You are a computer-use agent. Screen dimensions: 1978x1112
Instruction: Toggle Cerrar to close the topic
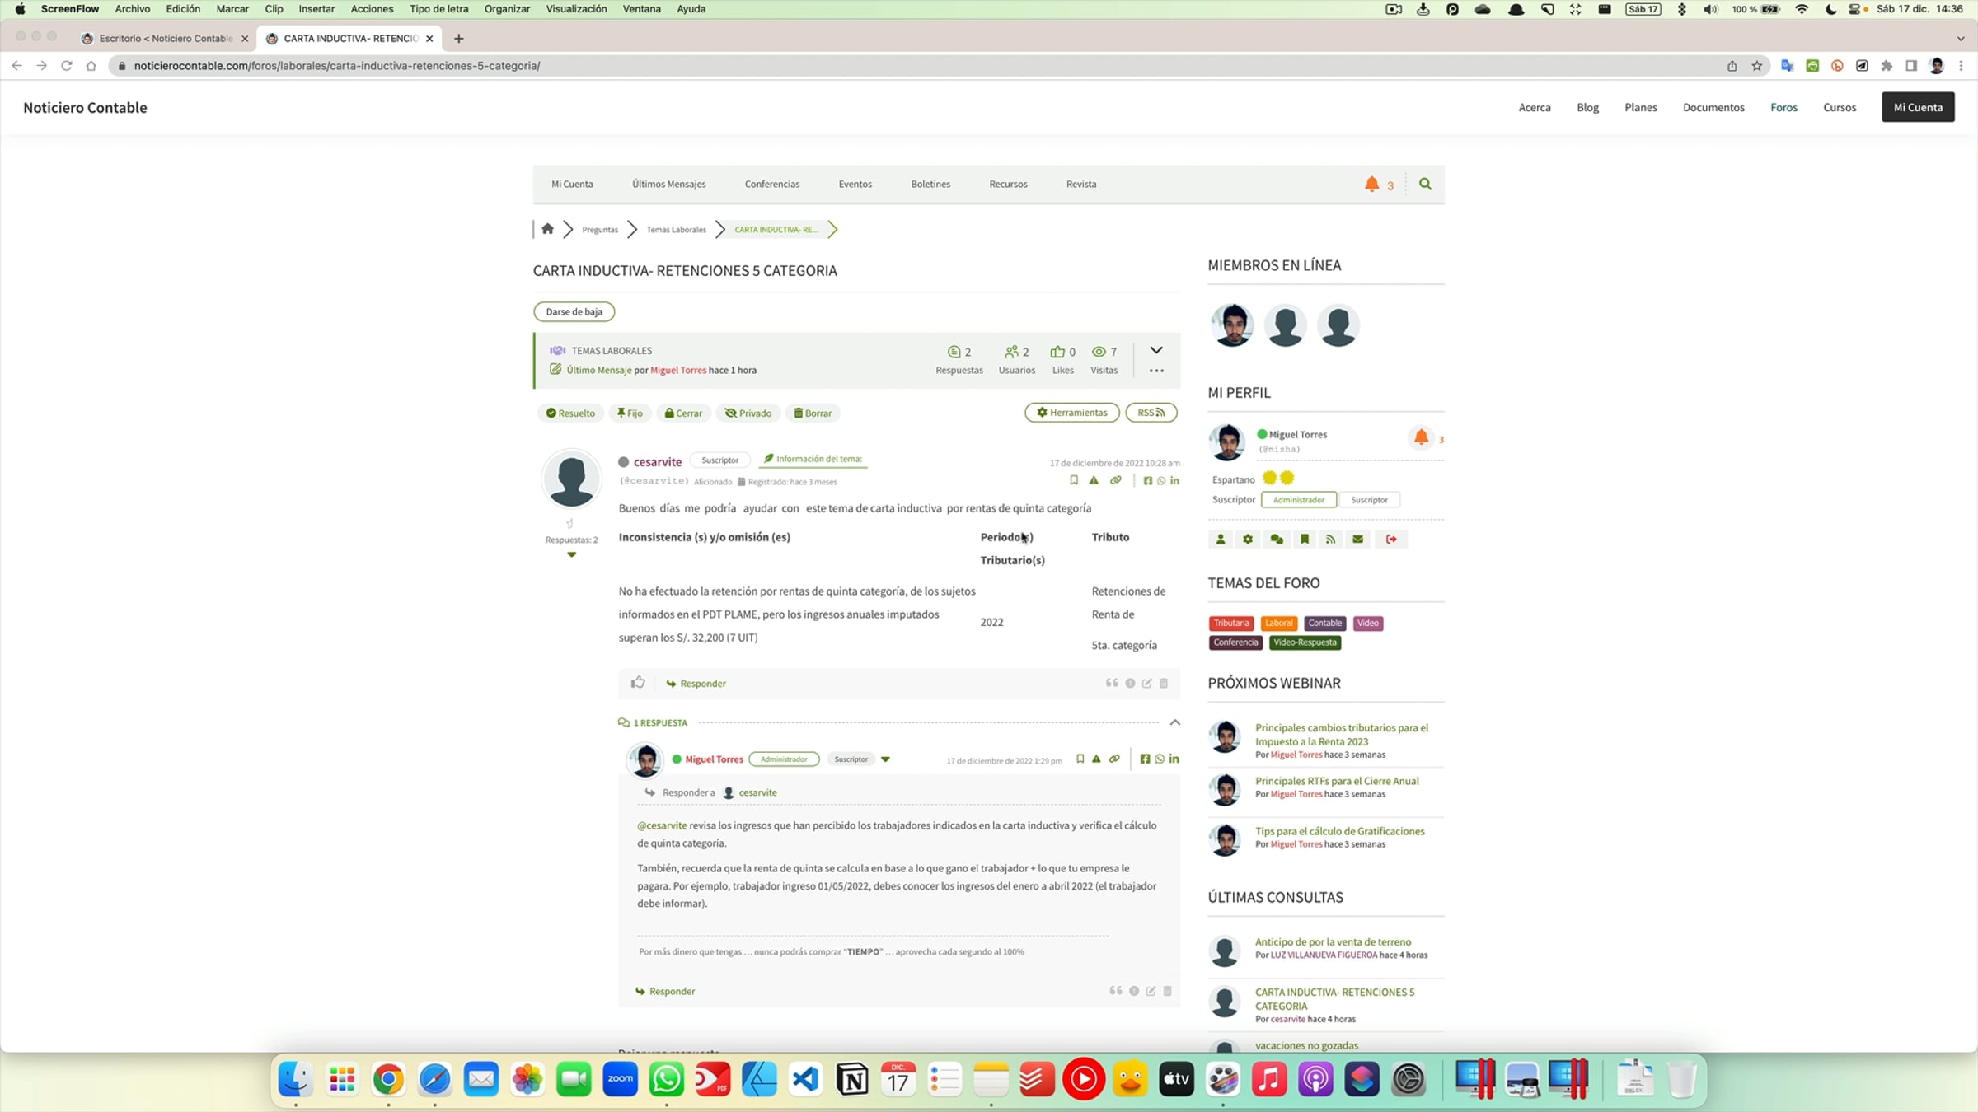coord(683,413)
